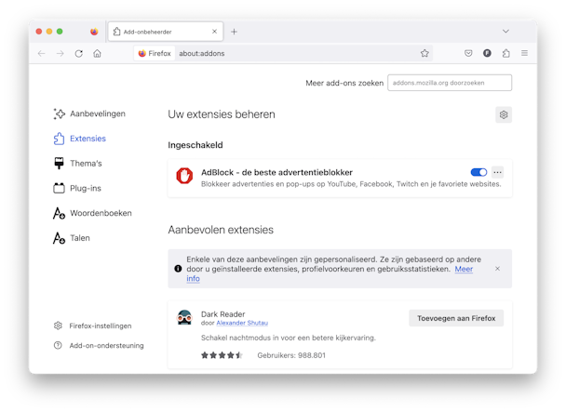
Task: Click the forward navigation arrow
Action: (61, 53)
